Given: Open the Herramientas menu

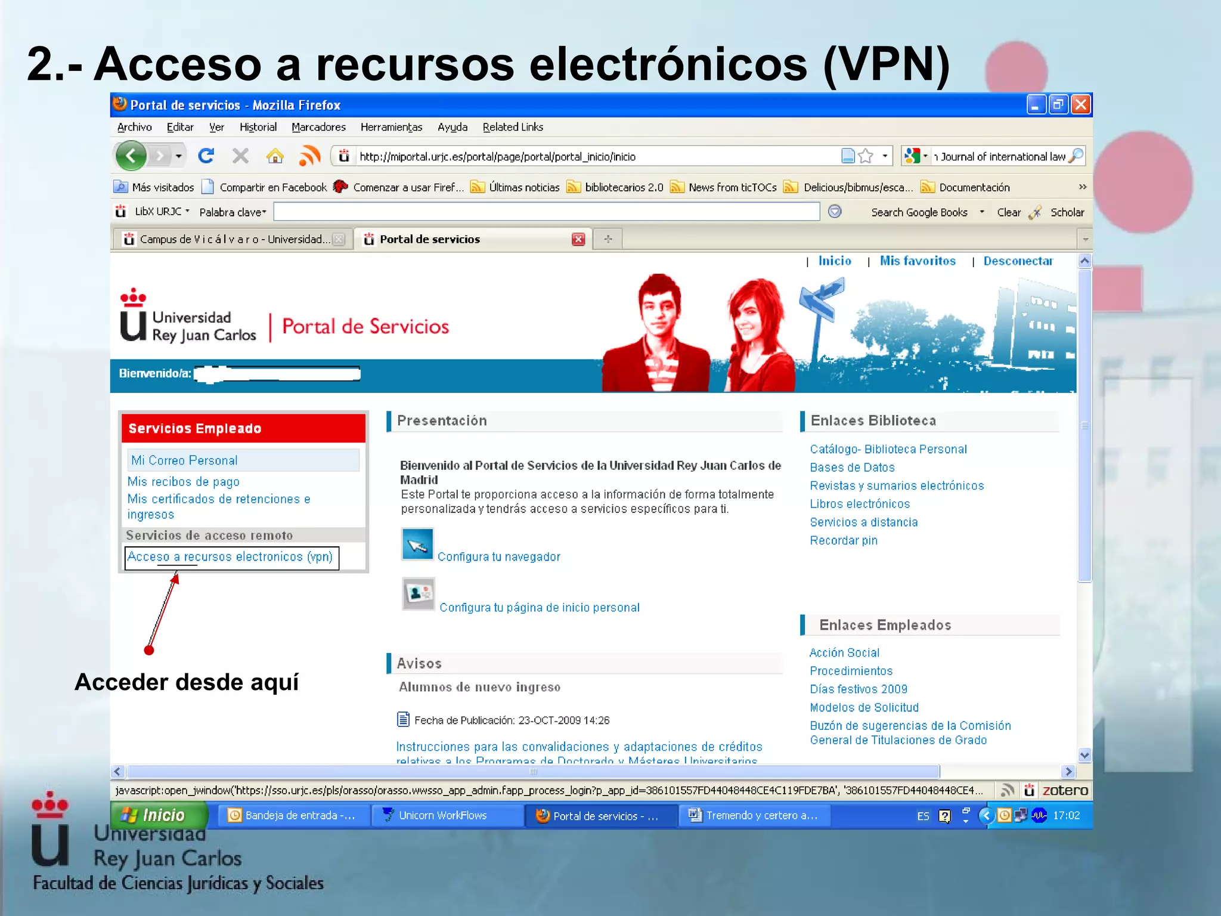Looking at the screenshot, I should point(391,127).
